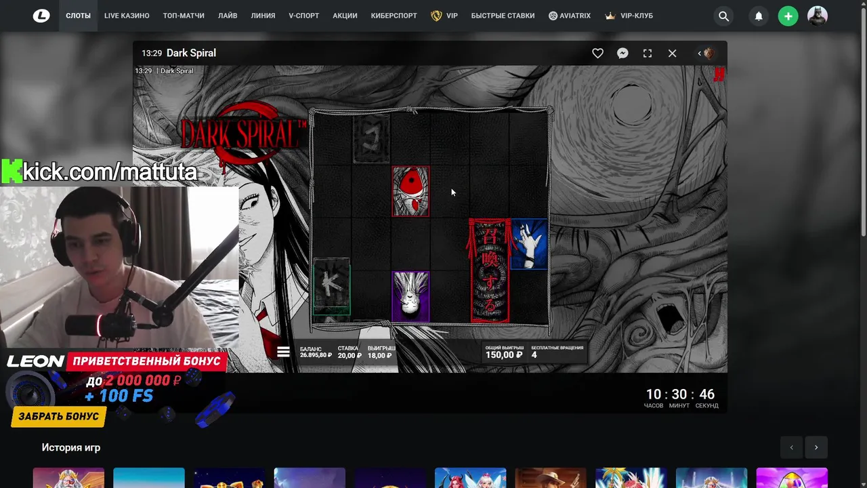Click the БАЛАНС 26.895,80 ₽ display
The image size is (867, 488).
pyautogui.click(x=316, y=352)
